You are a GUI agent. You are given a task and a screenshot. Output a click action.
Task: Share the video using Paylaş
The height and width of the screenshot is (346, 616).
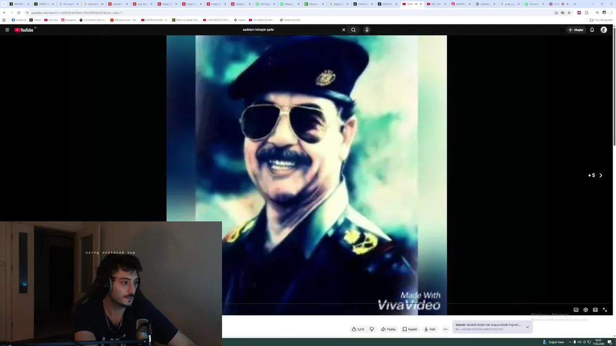(388, 329)
